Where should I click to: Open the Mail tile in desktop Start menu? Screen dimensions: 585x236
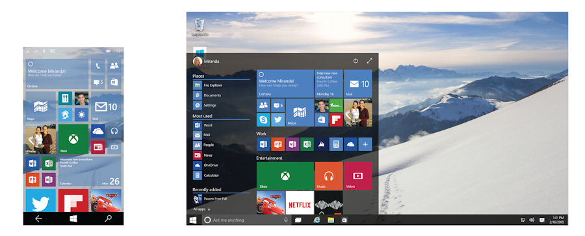357,84
